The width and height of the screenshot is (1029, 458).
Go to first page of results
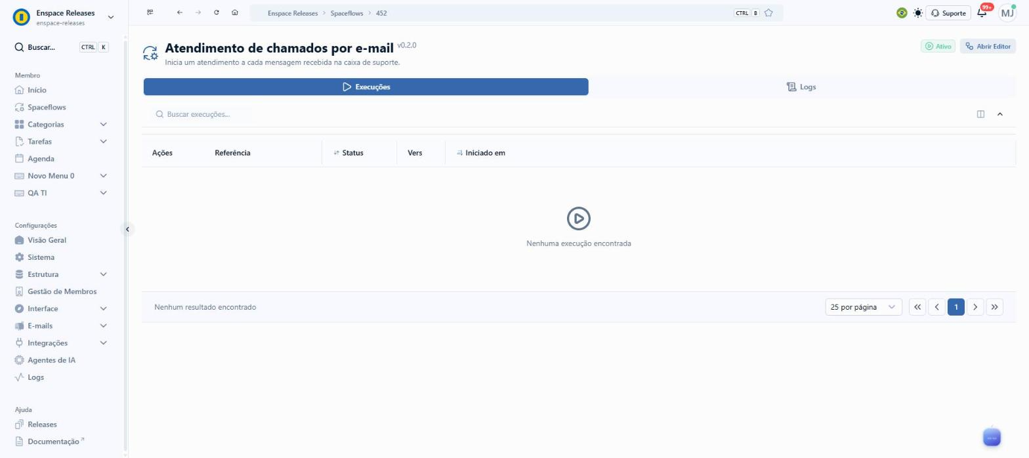[x=917, y=307]
